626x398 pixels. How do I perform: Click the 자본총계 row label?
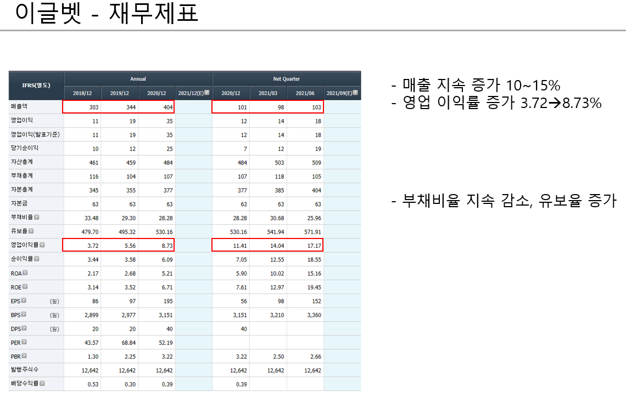pyautogui.click(x=21, y=190)
